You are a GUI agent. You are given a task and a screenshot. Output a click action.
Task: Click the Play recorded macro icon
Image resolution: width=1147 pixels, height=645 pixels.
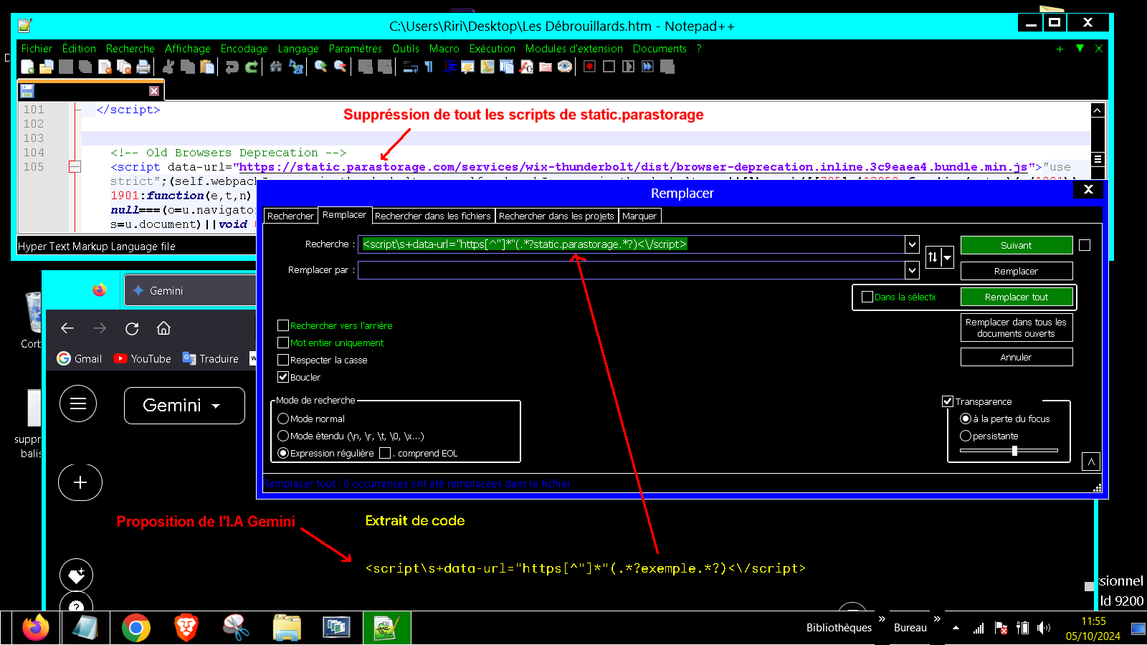coord(628,67)
